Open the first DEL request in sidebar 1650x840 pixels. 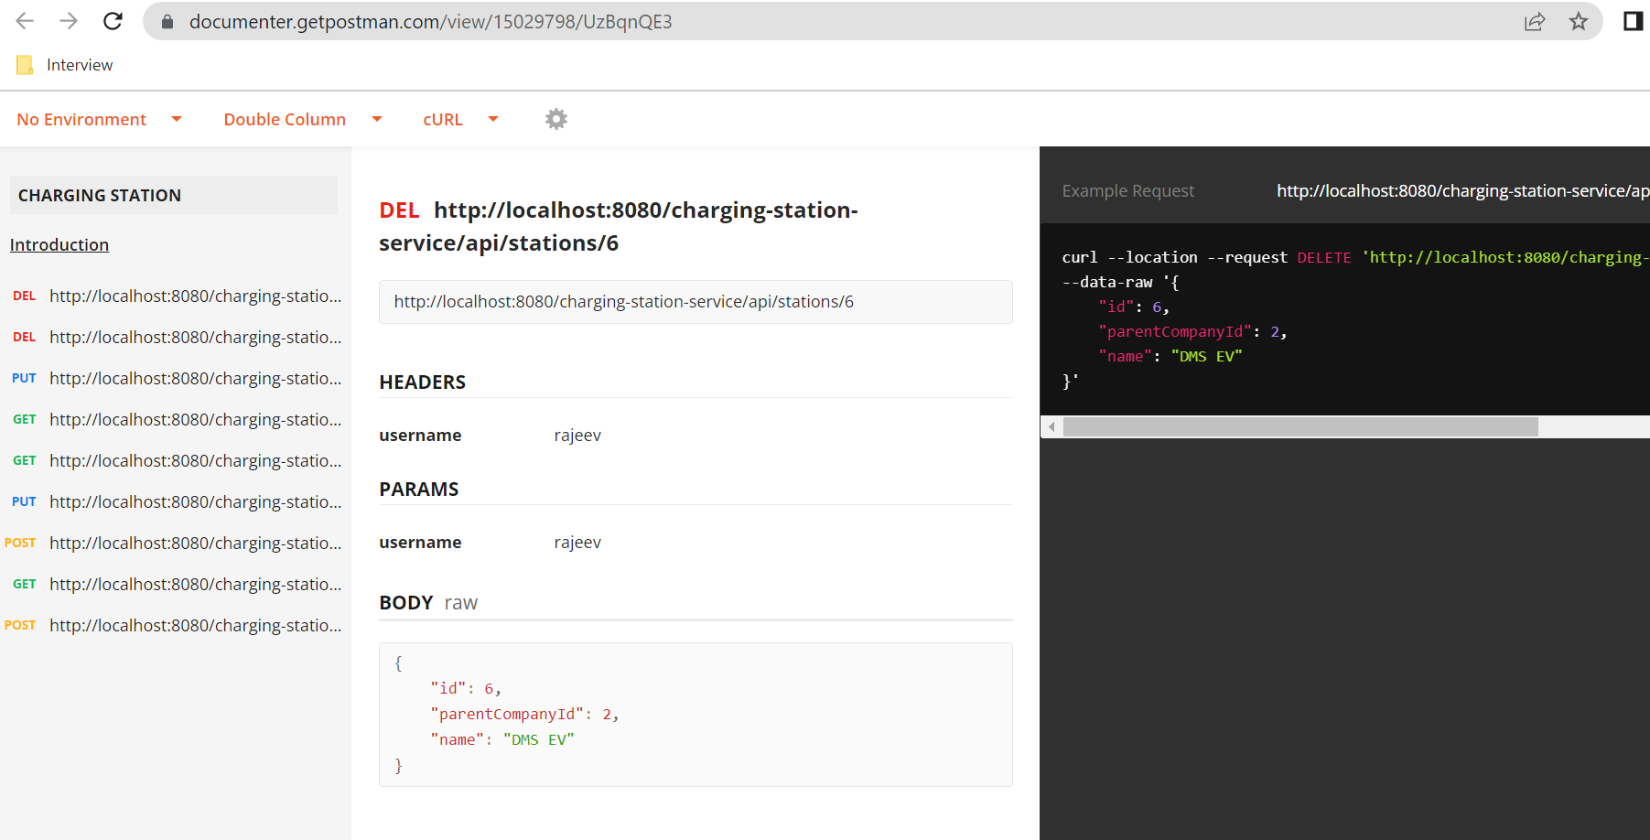click(x=176, y=296)
